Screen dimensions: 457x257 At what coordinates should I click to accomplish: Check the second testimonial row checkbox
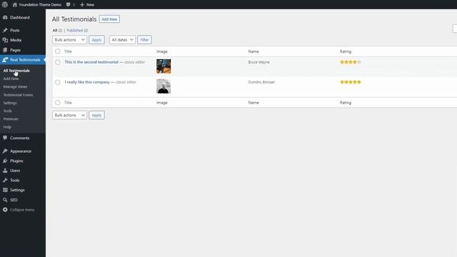click(x=58, y=62)
